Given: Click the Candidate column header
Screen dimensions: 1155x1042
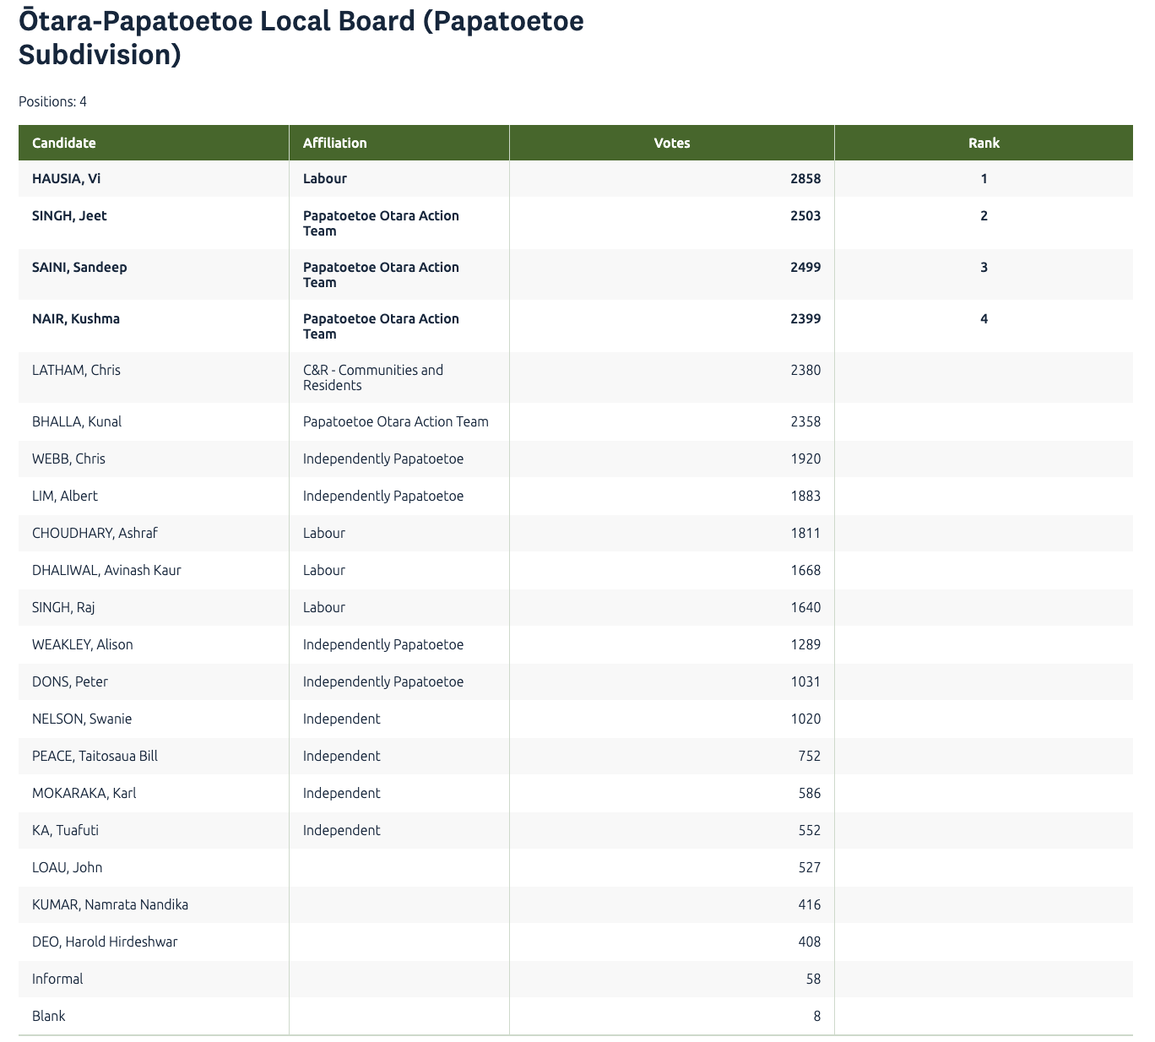Looking at the screenshot, I should [64, 143].
